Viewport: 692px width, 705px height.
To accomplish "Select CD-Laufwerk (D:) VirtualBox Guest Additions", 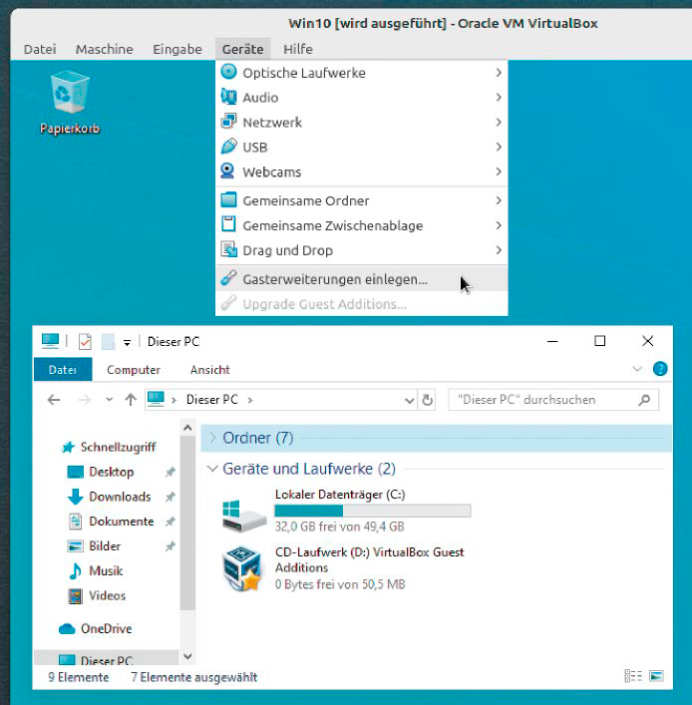I will 344,568.
